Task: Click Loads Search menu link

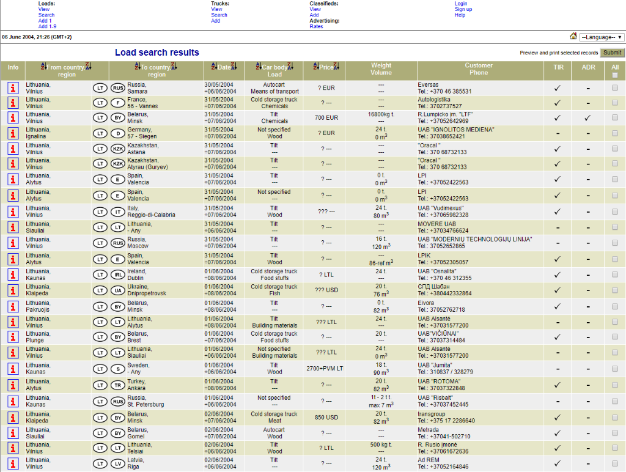Action: coord(46,15)
